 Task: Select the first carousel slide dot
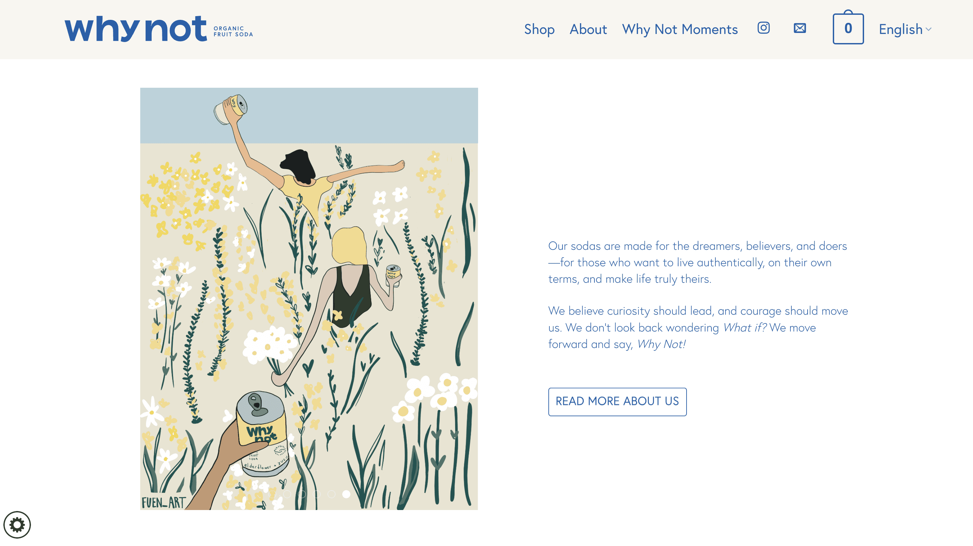[x=272, y=494]
